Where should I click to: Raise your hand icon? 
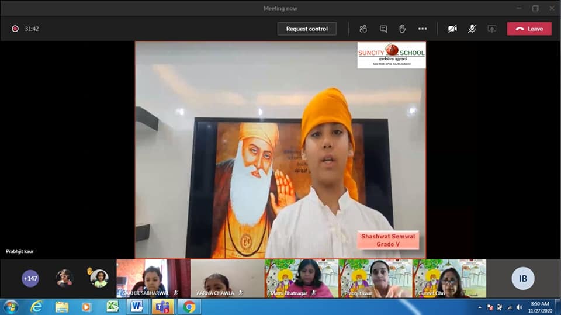[x=403, y=29]
